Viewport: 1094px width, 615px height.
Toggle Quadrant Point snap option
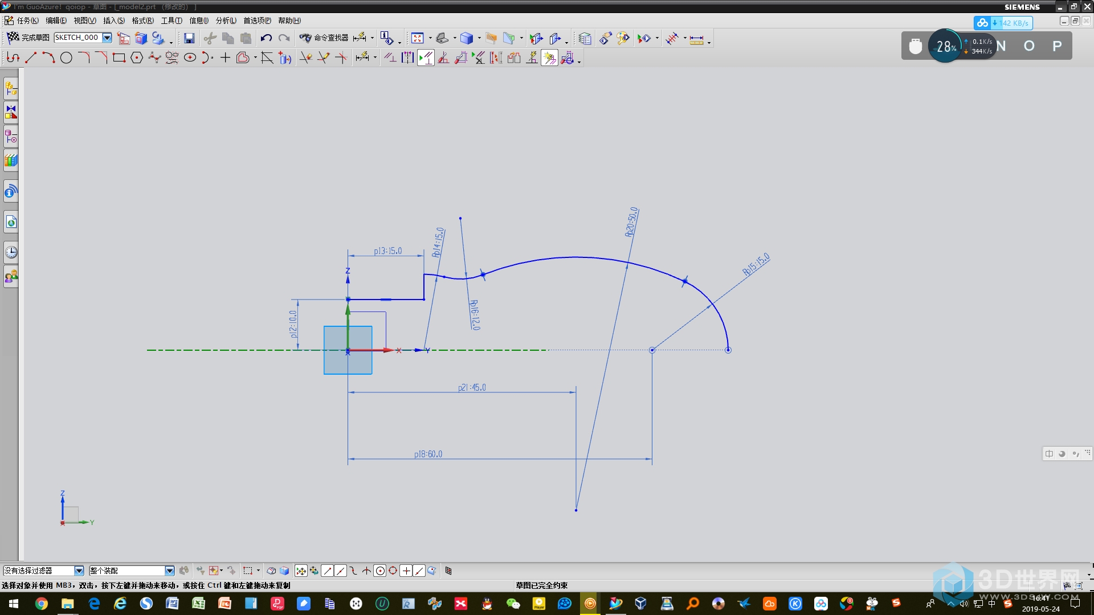(x=393, y=571)
